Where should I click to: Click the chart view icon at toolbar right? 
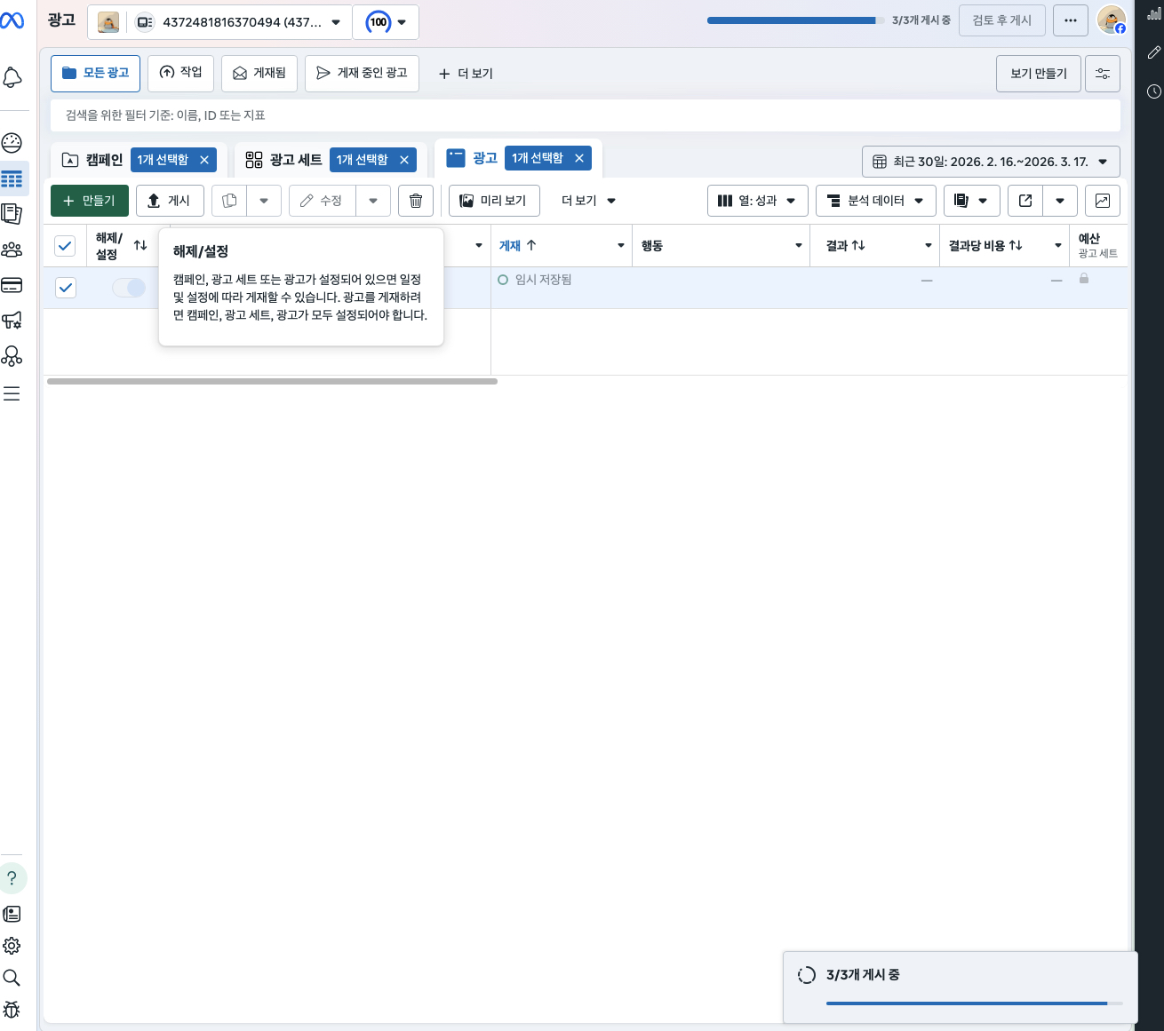(1102, 201)
